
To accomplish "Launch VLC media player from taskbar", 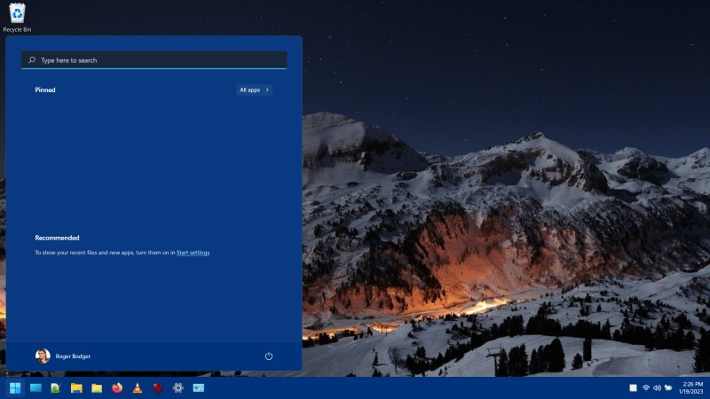I will [138, 387].
